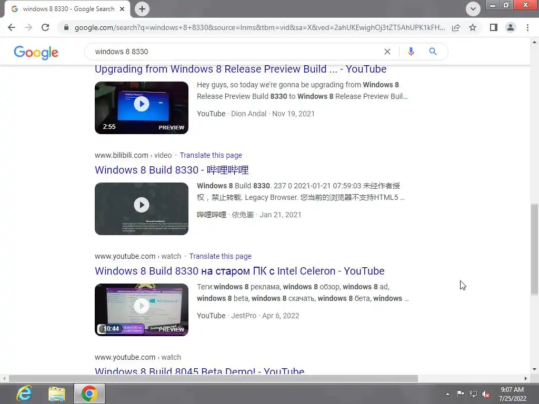Submit search with magnifier icon
Viewport: 539px width, 404px height.
(433, 52)
